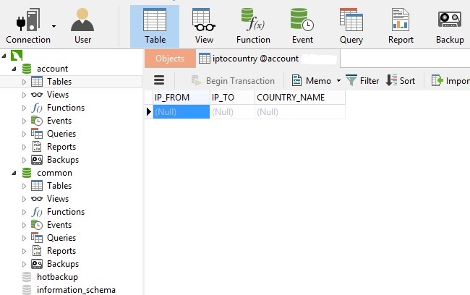Collapse the account database node
This screenshot has height=295, width=470.
pyautogui.click(x=14, y=69)
